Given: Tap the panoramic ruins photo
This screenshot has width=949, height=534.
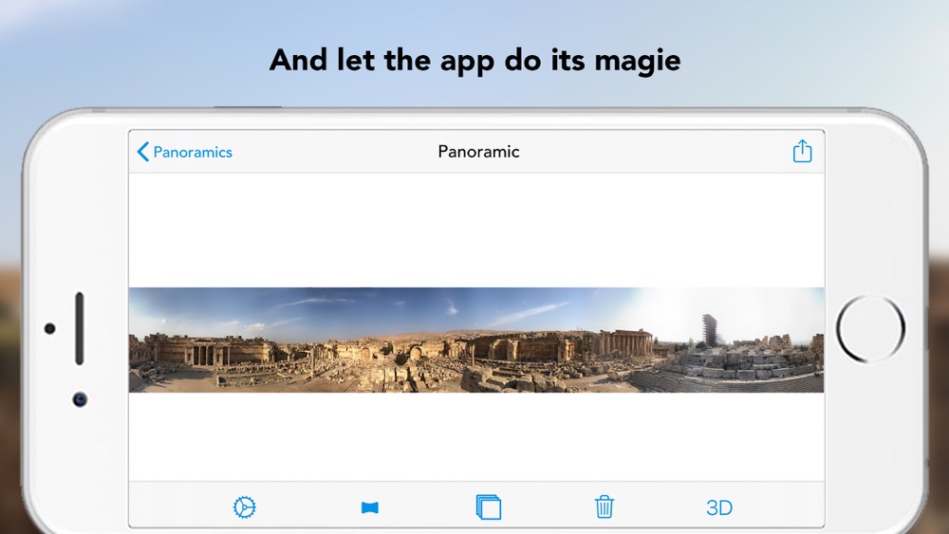Looking at the screenshot, I should pyautogui.click(x=476, y=340).
